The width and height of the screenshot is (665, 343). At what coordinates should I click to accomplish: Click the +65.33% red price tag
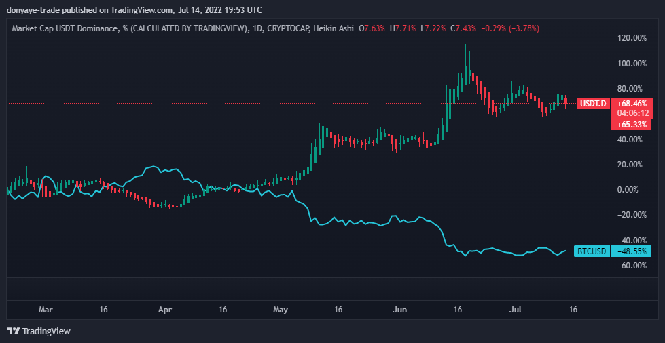pyautogui.click(x=632, y=125)
